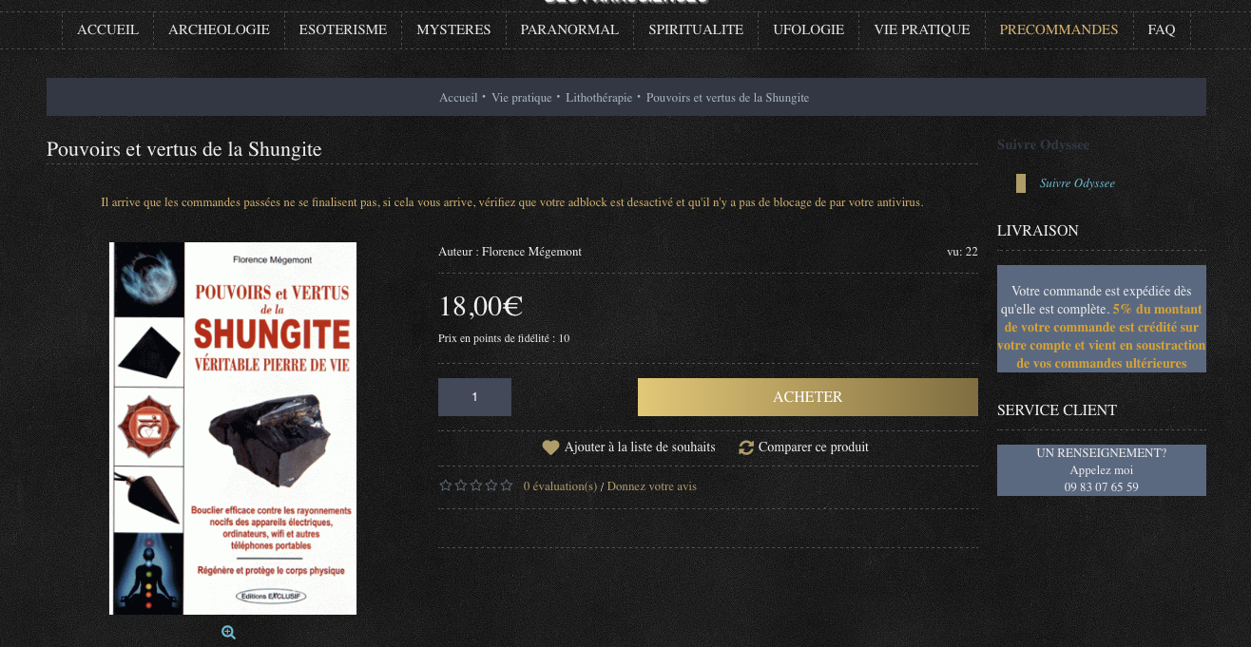1251x647 pixels.
Task: Open the UFOLOGIE category
Action: click(808, 29)
